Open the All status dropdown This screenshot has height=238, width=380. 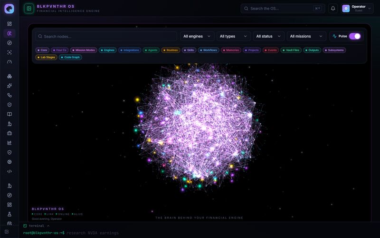pyautogui.click(x=268, y=36)
